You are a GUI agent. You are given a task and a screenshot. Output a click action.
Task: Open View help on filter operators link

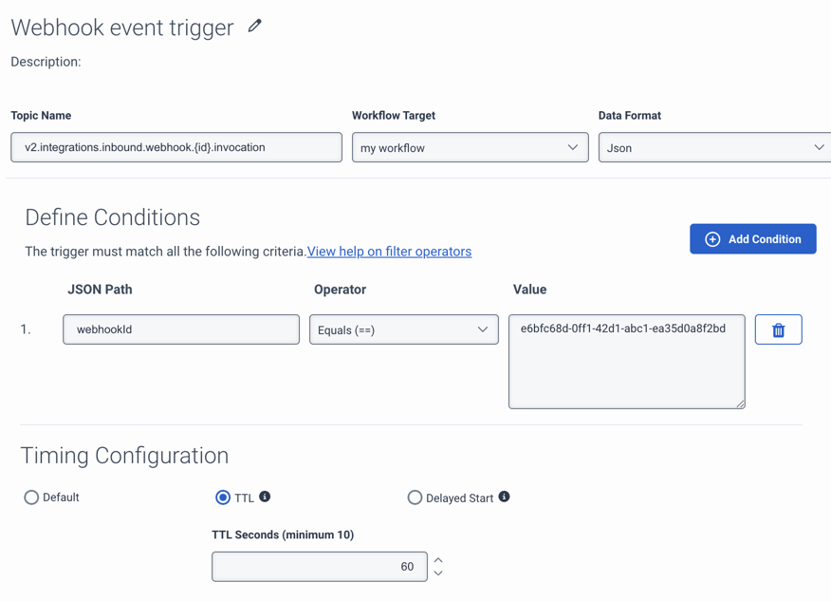[x=388, y=252]
